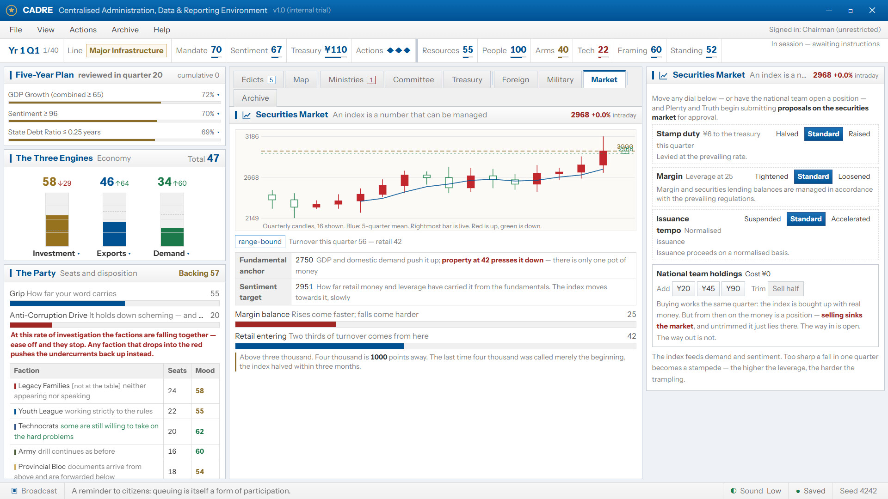Open the Investment engine dropdown
Image resolution: width=888 pixels, height=499 pixels.
pyautogui.click(x=56, y=253)
